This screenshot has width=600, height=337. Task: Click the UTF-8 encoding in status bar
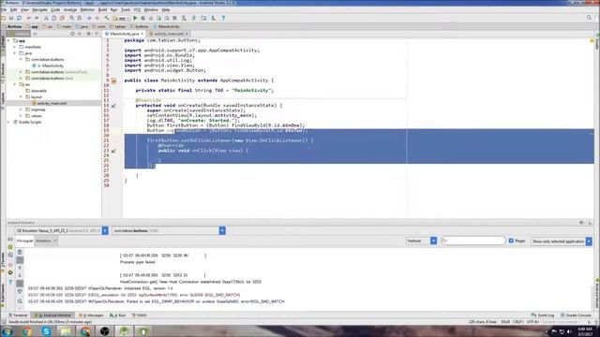point(532,322)
